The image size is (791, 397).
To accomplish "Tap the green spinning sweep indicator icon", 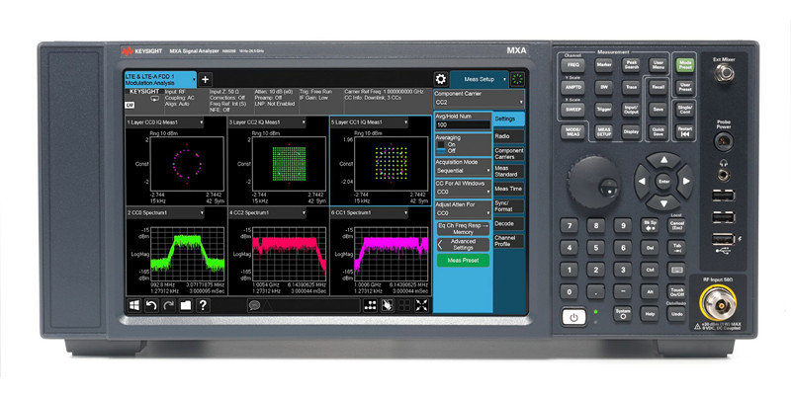I will coord(517,79).
